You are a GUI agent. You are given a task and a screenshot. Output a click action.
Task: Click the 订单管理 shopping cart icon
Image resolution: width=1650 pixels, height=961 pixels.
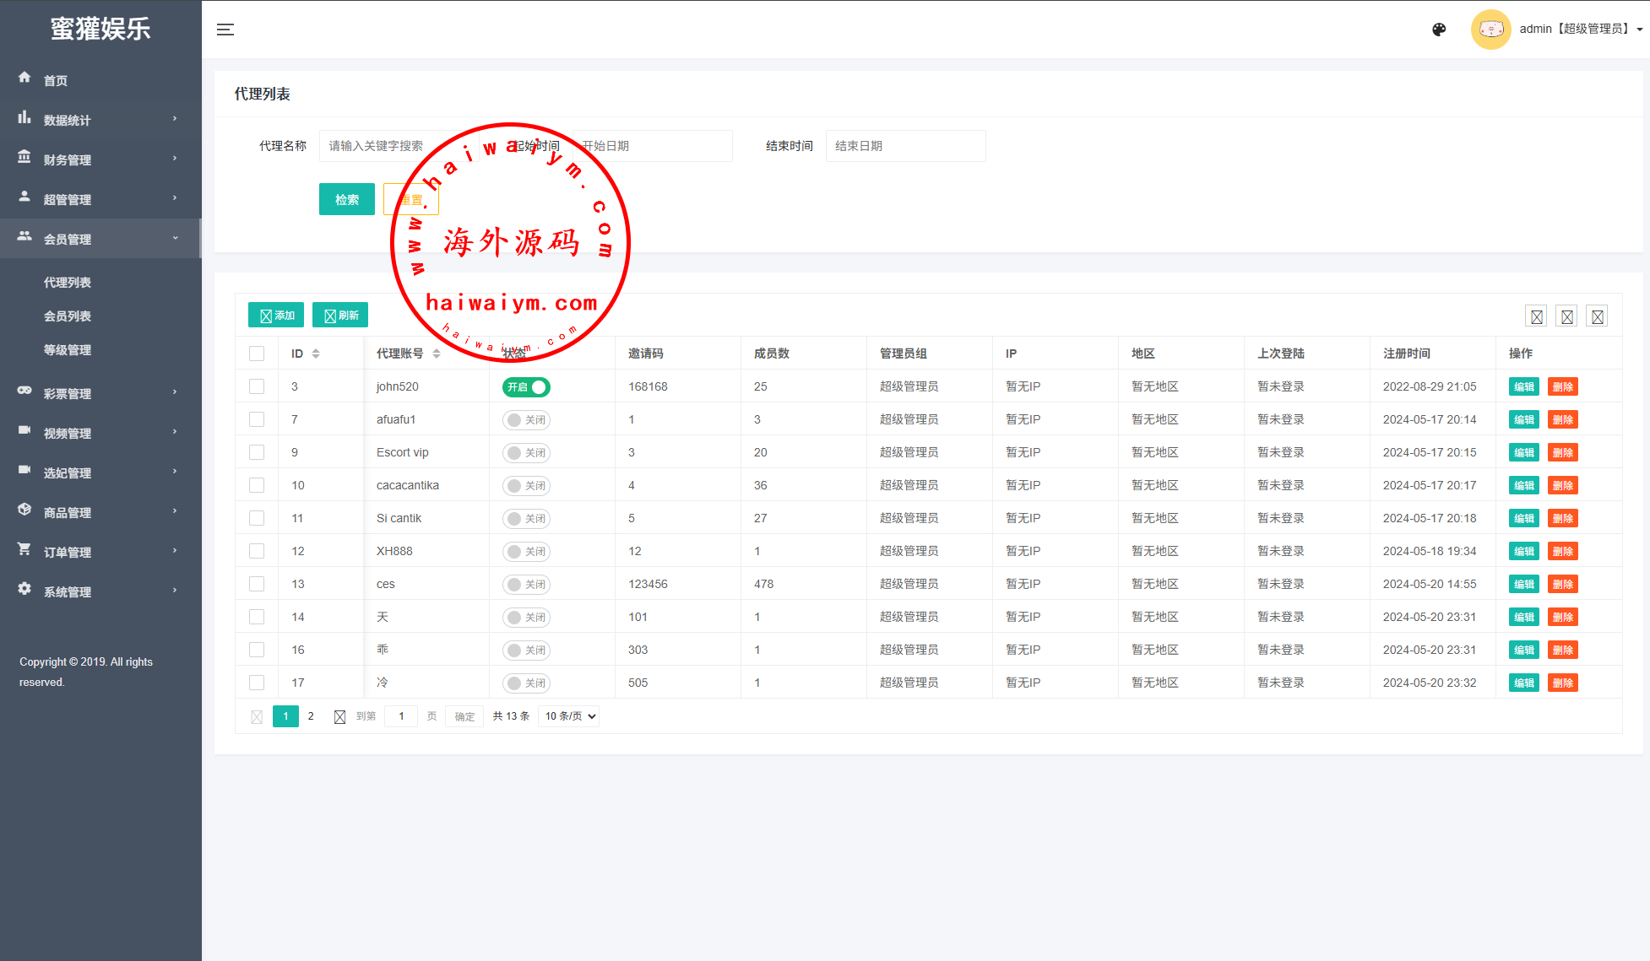[x=24, y=549]
